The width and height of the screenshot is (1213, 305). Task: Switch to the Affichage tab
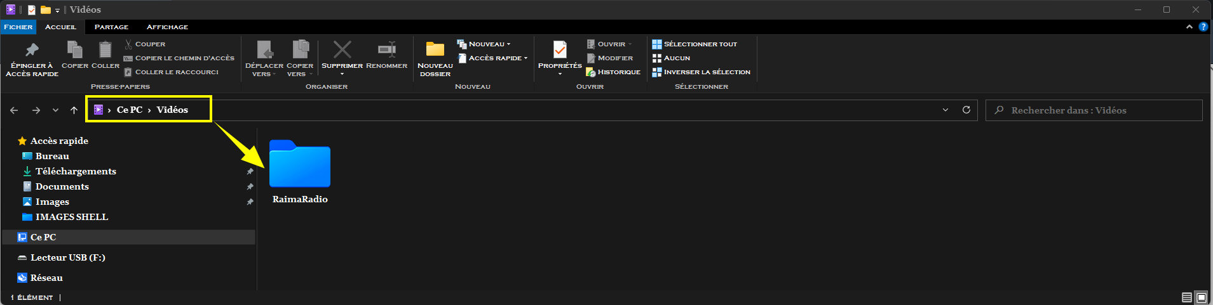click(167, 27)
